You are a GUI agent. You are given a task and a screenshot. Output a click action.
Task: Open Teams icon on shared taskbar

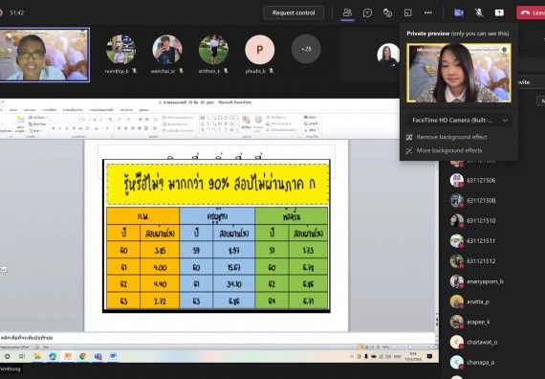(98, 356)
